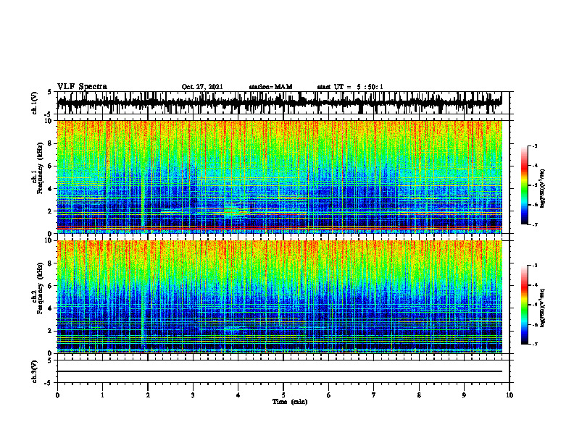Viewport: 574px width, 443px height.
Task: Select the "ch.2 Frequency (kHz)" axis label
Action: 38,288
